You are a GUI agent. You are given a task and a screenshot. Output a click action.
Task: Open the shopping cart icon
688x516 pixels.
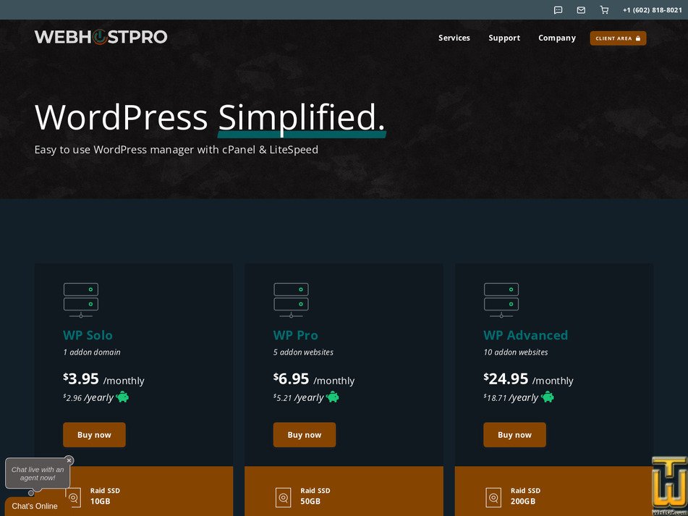(x=604, y=9)
